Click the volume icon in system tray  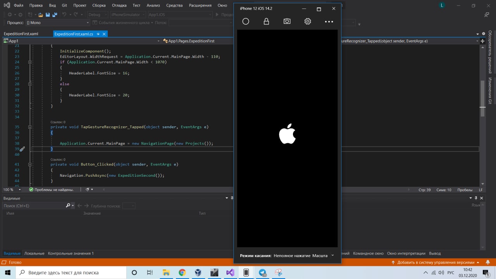(441, 272)
